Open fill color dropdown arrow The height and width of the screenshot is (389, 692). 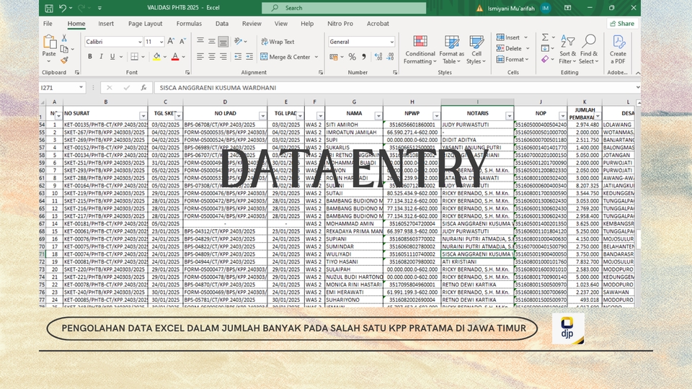click(x=164, y=57)
